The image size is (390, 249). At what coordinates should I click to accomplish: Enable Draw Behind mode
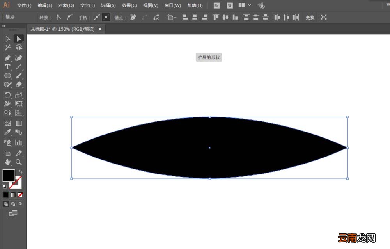13,204
